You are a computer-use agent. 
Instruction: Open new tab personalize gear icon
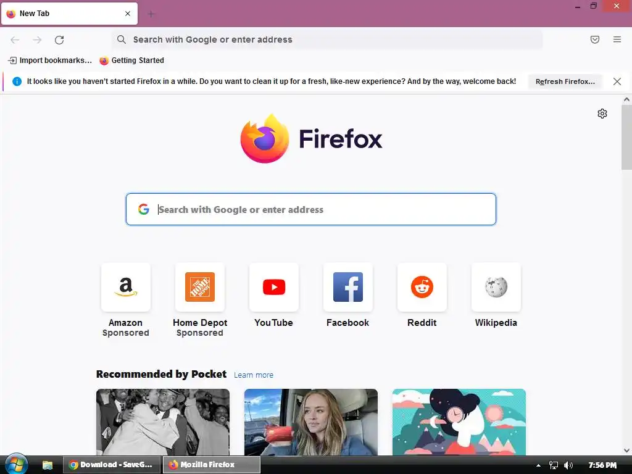(x=602, y=114)
